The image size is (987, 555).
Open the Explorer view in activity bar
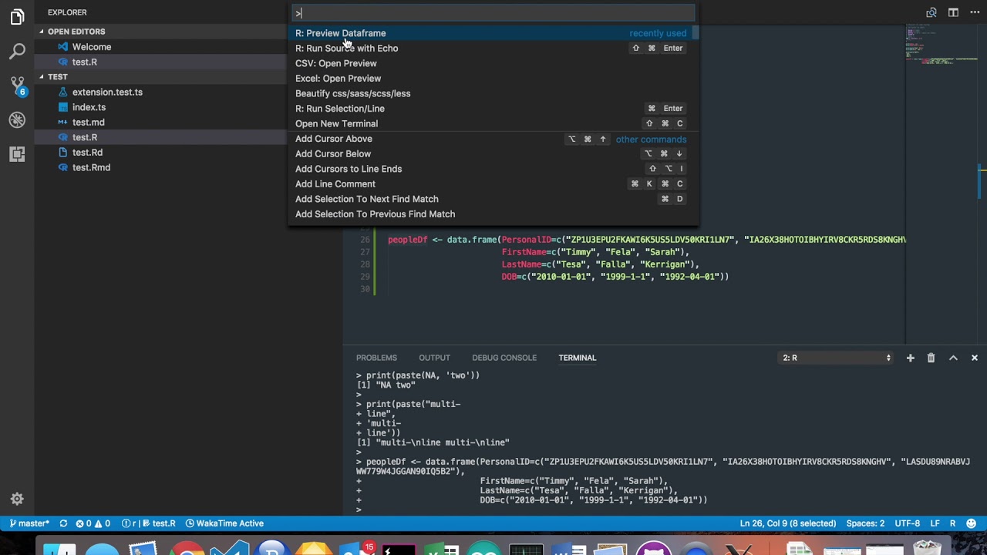[x=17, y=16]
